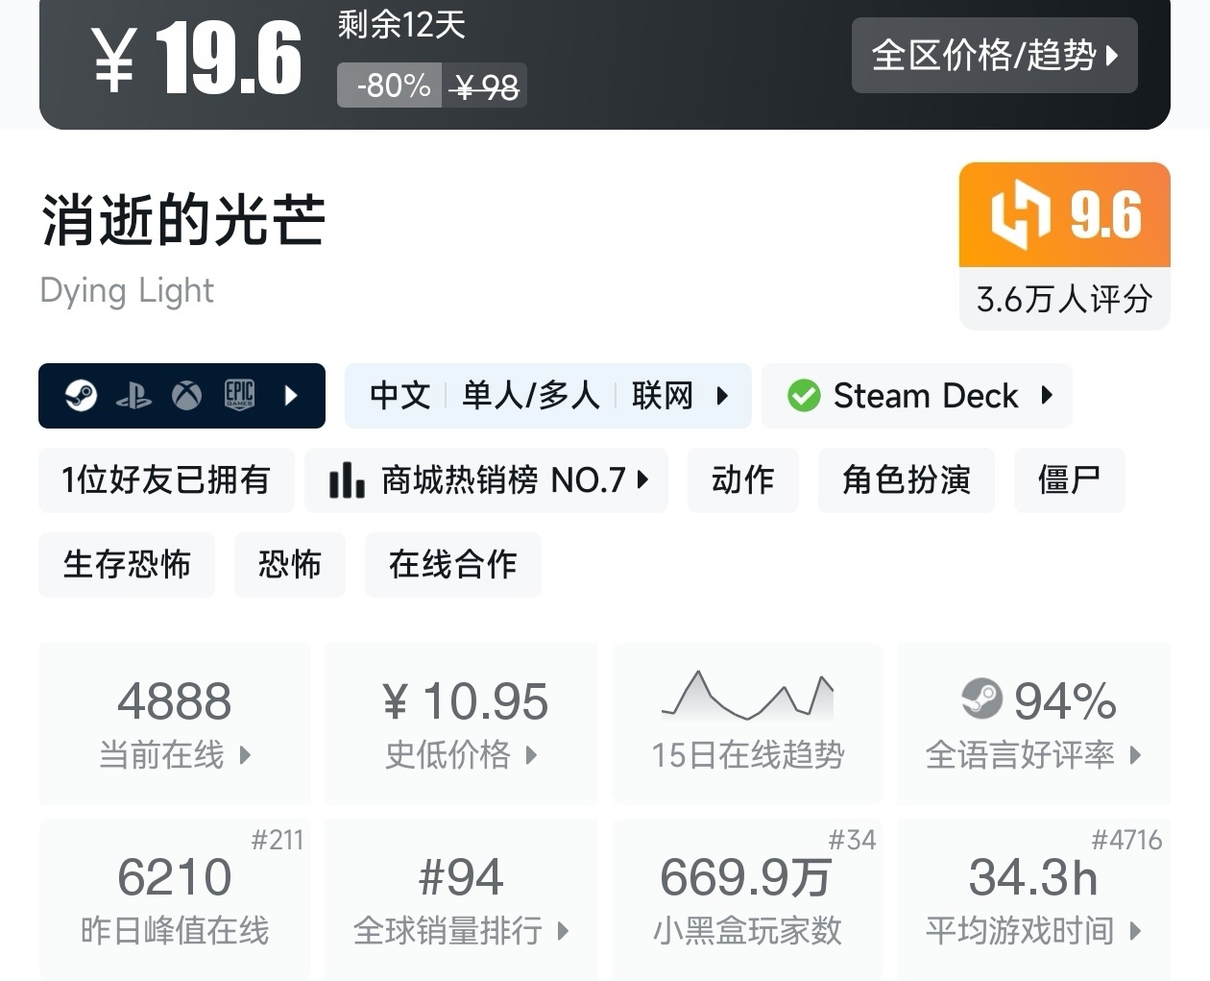Click the Steam logo next to 94%
Viewport: 1210px width, 981px height.
(981, 699)
